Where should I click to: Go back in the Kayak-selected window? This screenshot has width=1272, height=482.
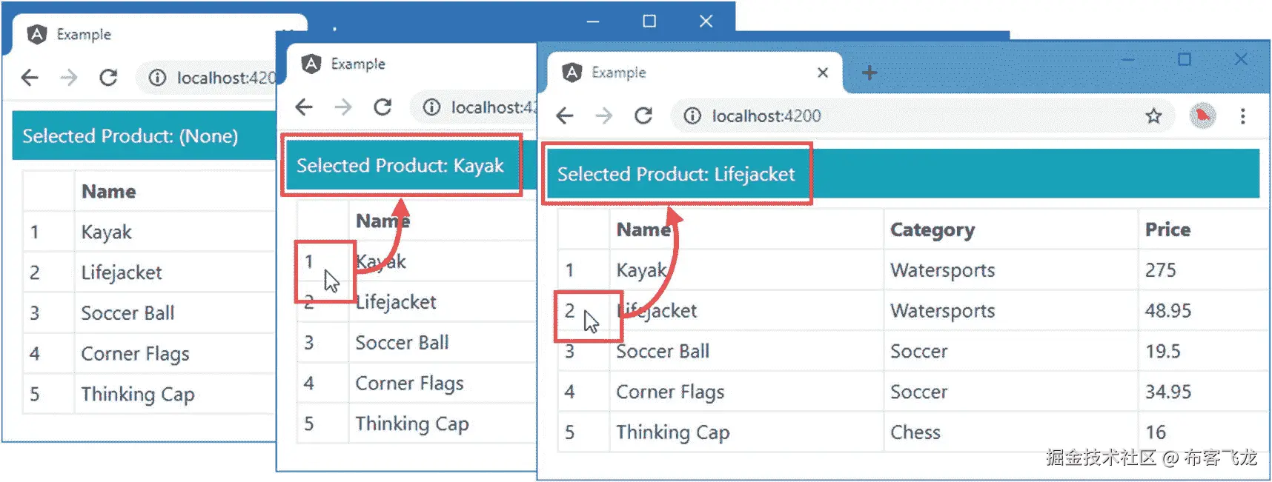(304, 107)
